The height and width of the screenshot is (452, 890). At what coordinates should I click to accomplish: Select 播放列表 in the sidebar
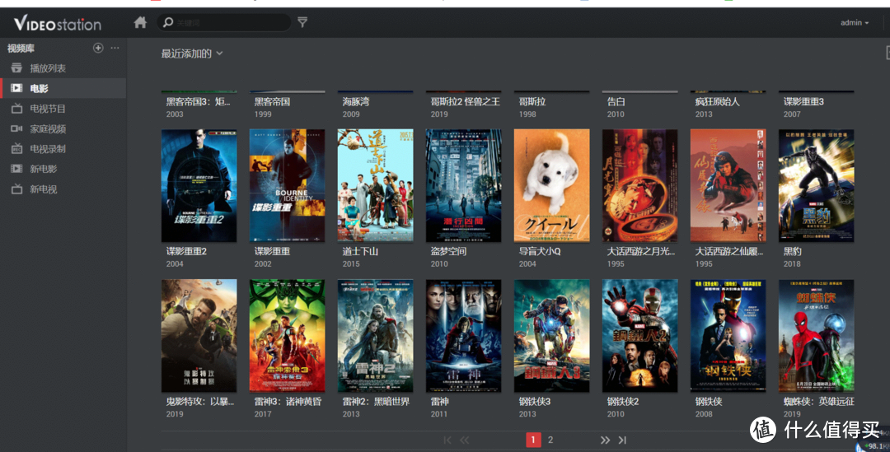48,68
